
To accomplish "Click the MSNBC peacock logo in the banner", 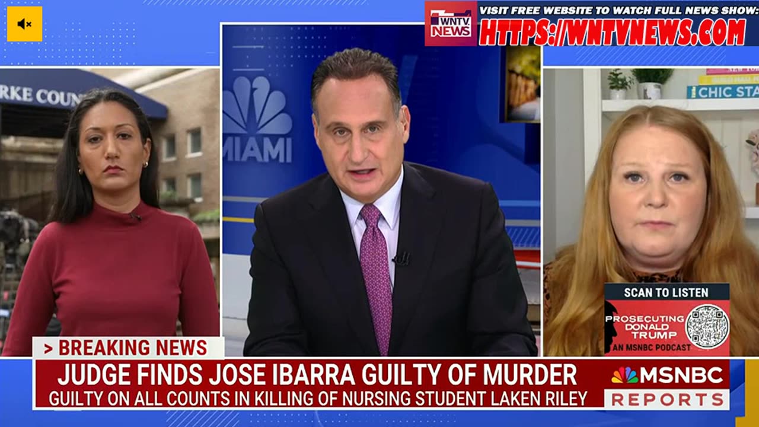I will tap(624, 375).
